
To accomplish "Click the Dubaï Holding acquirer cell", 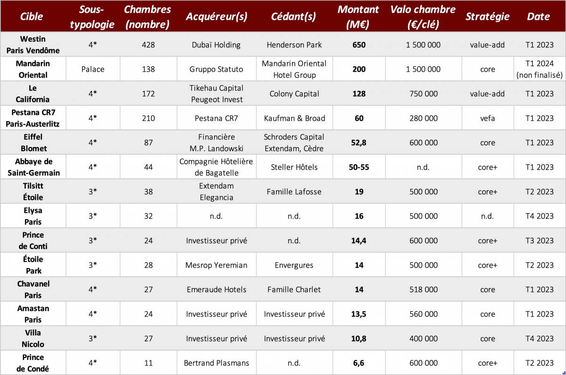I will click(216, 45).
